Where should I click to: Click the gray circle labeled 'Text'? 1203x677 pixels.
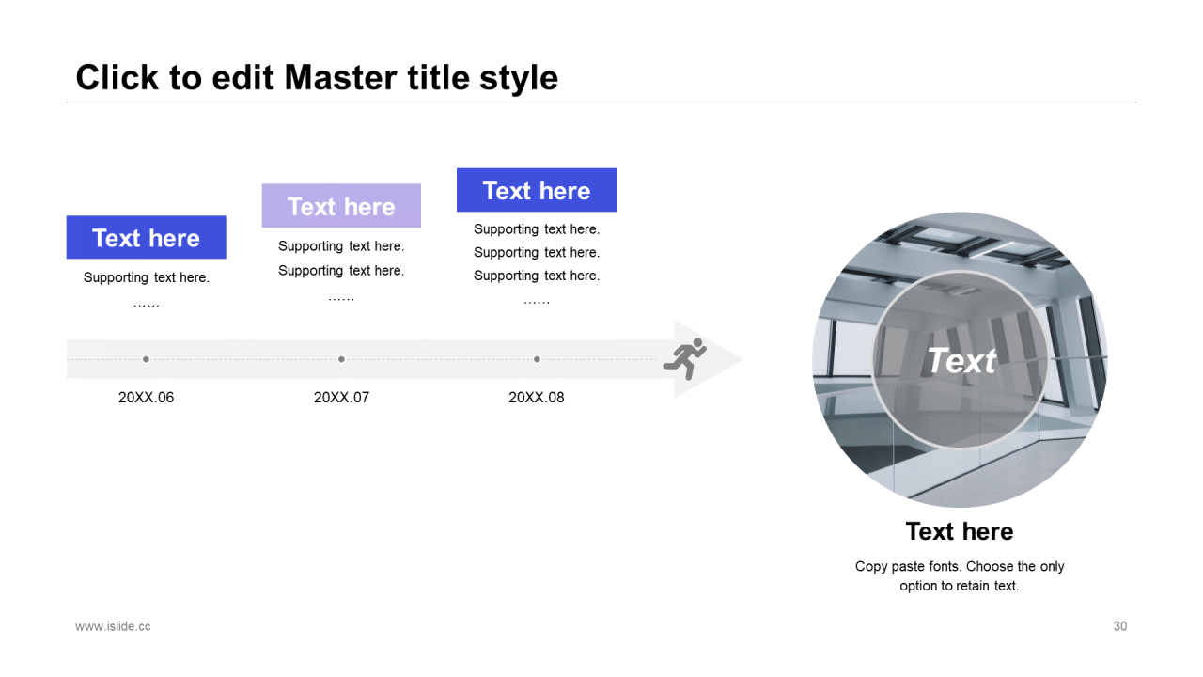point(960,359)
